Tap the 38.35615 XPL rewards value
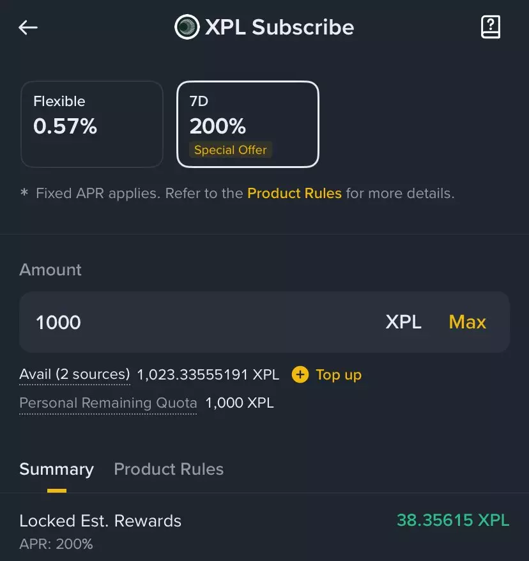 pyautogui.click(x=452, y=520)
